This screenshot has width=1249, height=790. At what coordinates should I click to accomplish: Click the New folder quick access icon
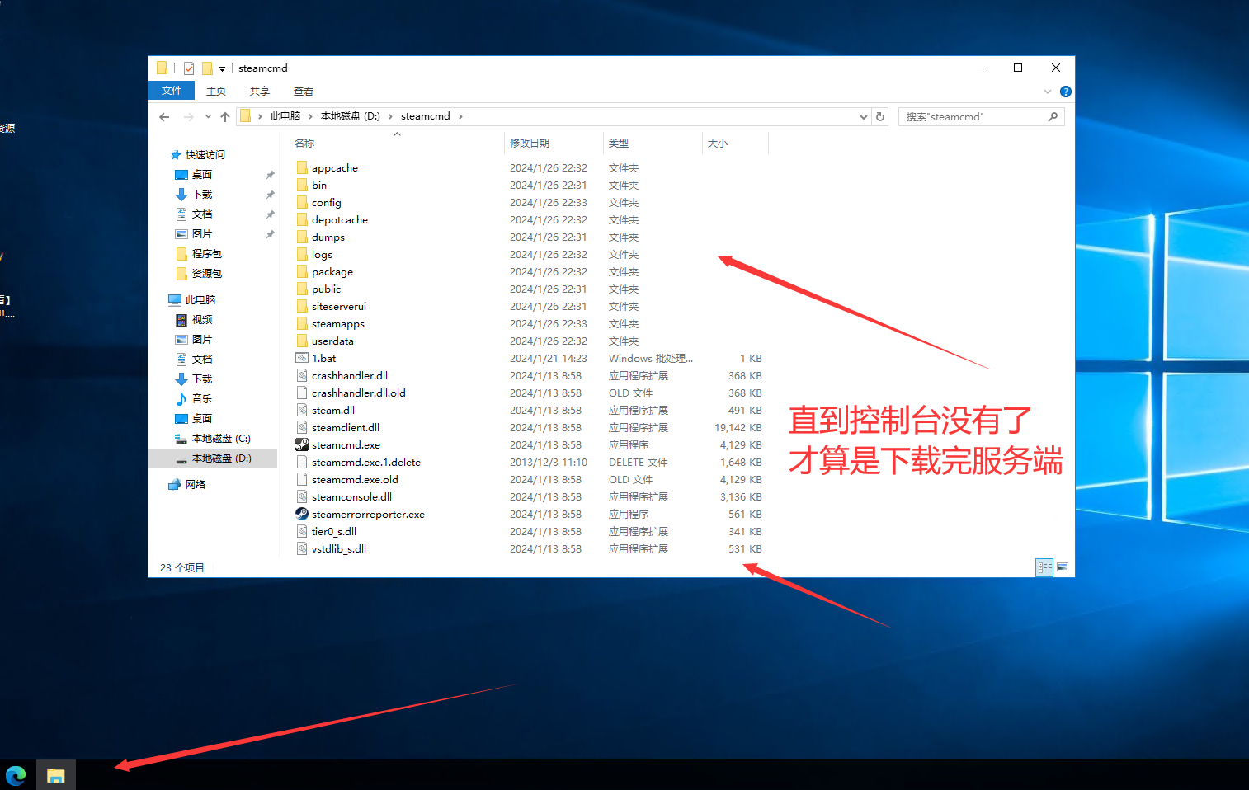click(x=207, y=68)
